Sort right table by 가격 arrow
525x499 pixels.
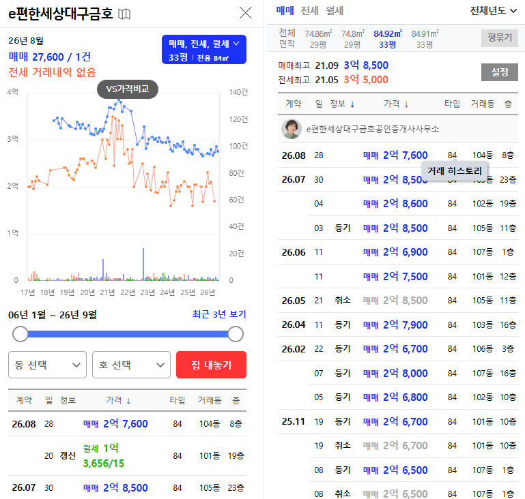point(406,105)
